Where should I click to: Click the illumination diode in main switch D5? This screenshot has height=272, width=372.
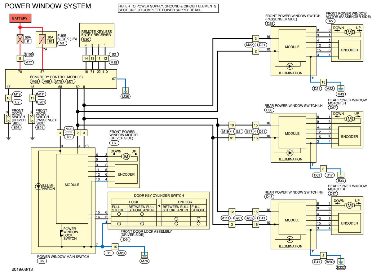tap(38, 187)
